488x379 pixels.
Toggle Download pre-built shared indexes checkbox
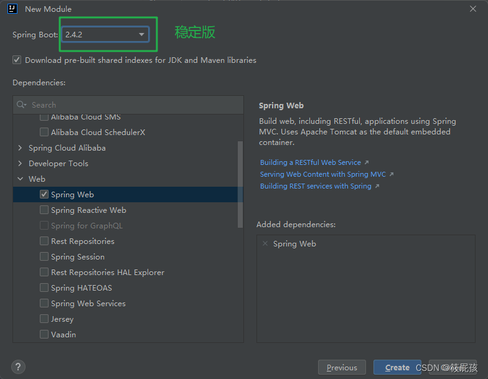pyautogui.click(x=17, y=60)
